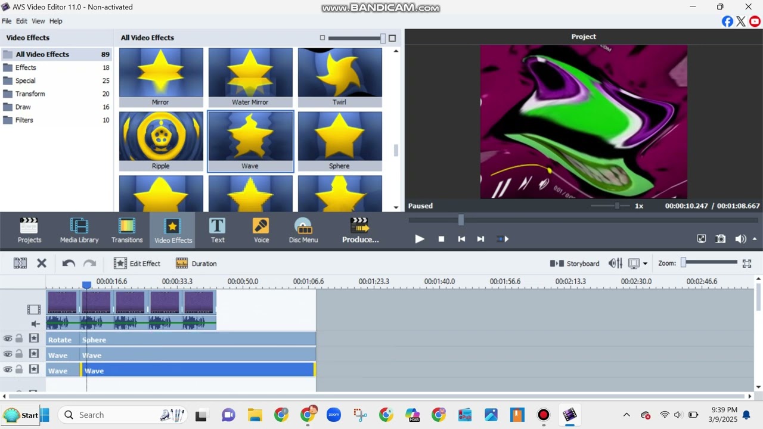The width and height of the screenshot is (763, 429).
Task: Open the audio mixer icon
Action: [615, 263]
